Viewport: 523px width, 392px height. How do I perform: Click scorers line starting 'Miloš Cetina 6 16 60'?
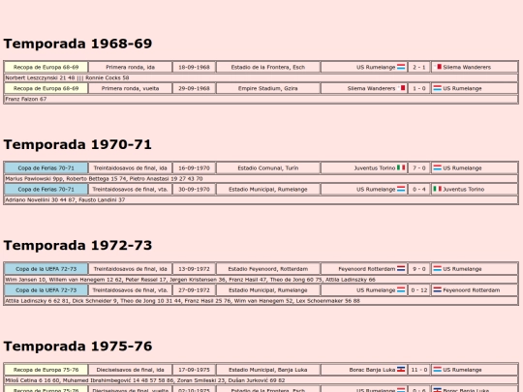261,380
